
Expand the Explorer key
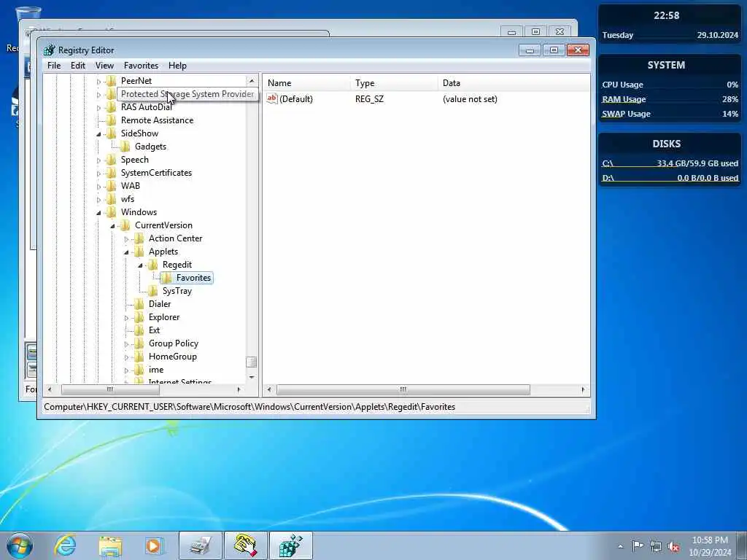(x=126, y=318)
